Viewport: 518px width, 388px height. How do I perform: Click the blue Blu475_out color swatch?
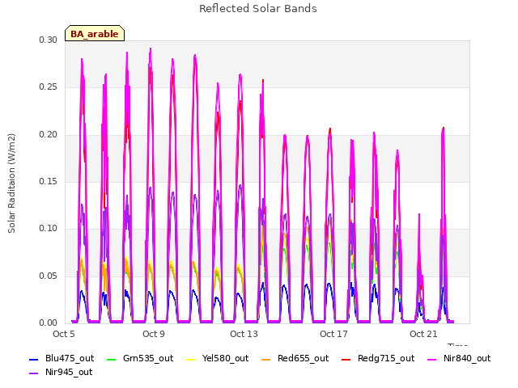[34, 359]
